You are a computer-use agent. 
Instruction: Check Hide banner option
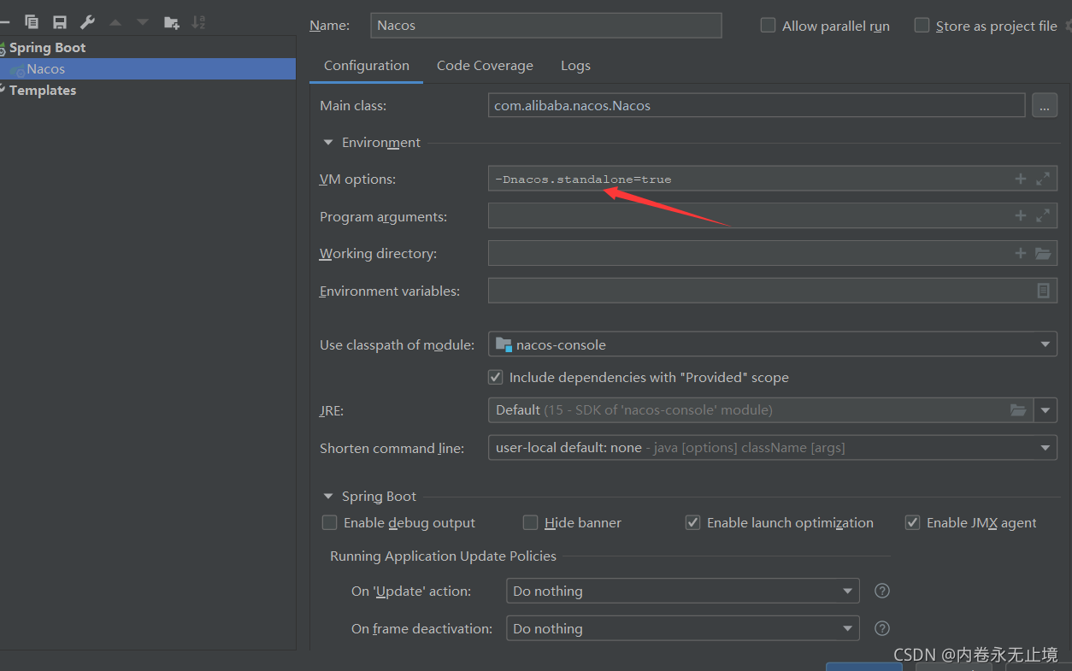pyautogui.click(x=530, y=522)
